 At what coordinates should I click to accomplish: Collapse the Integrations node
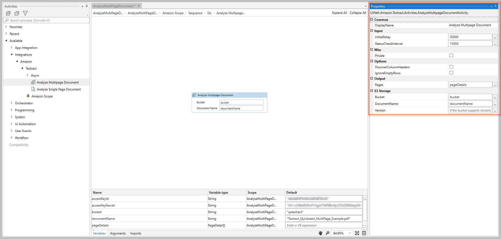[x=11, y=54]
